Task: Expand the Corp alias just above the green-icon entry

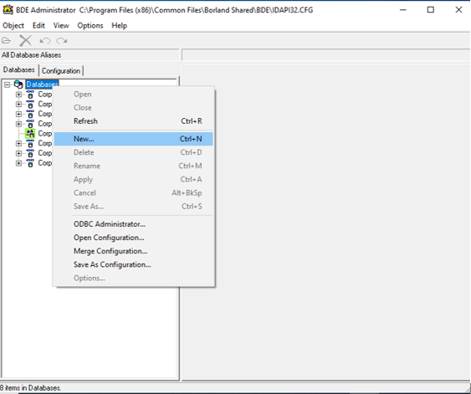Action: tap(18, 124)
